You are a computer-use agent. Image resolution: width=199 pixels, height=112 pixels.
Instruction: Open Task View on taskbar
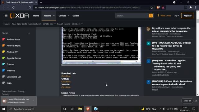(x=72, y=109)
